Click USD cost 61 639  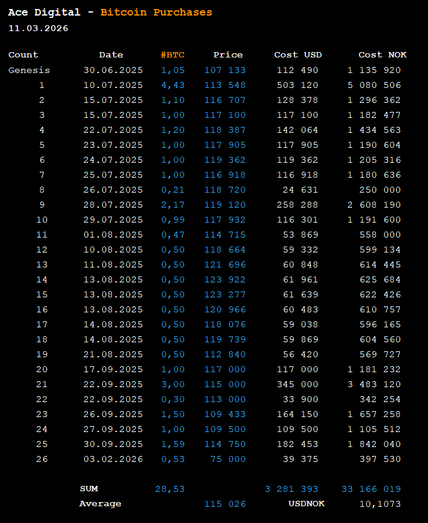click(x=300, y=294)
